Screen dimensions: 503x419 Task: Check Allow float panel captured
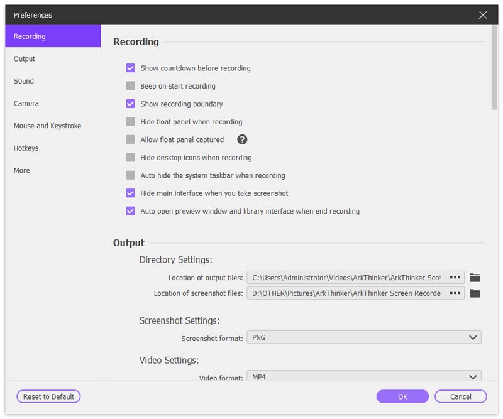(130, 139)
